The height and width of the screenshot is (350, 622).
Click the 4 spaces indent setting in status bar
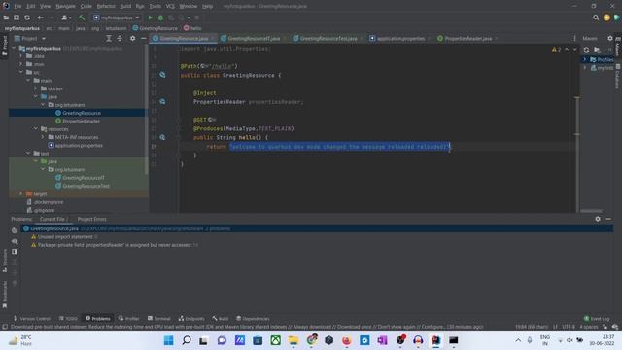pos(588,327)
